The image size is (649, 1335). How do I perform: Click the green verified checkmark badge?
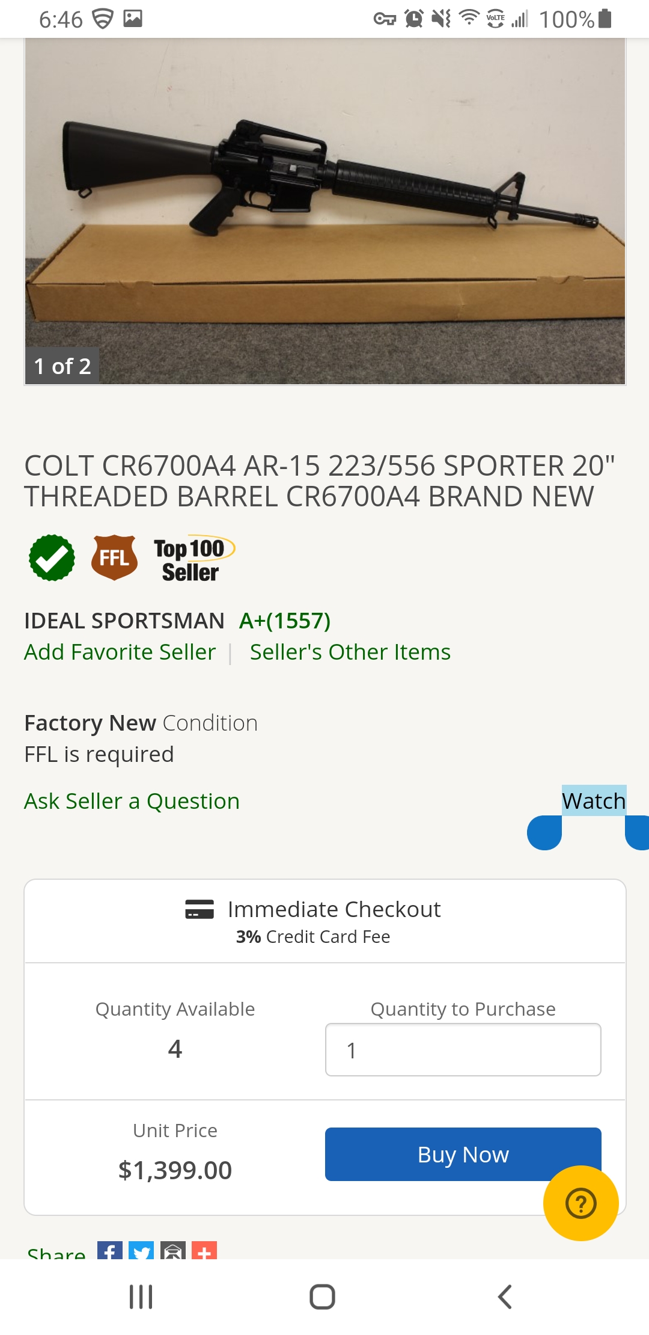pos(50,558)
